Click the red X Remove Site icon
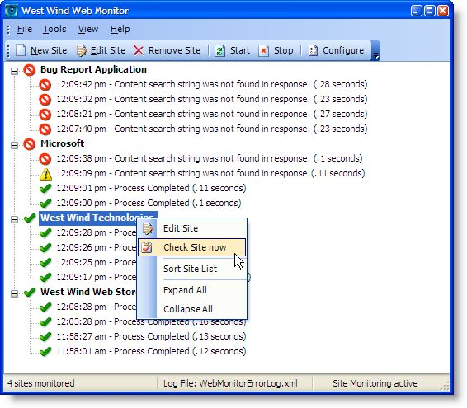 pos(139,50)
